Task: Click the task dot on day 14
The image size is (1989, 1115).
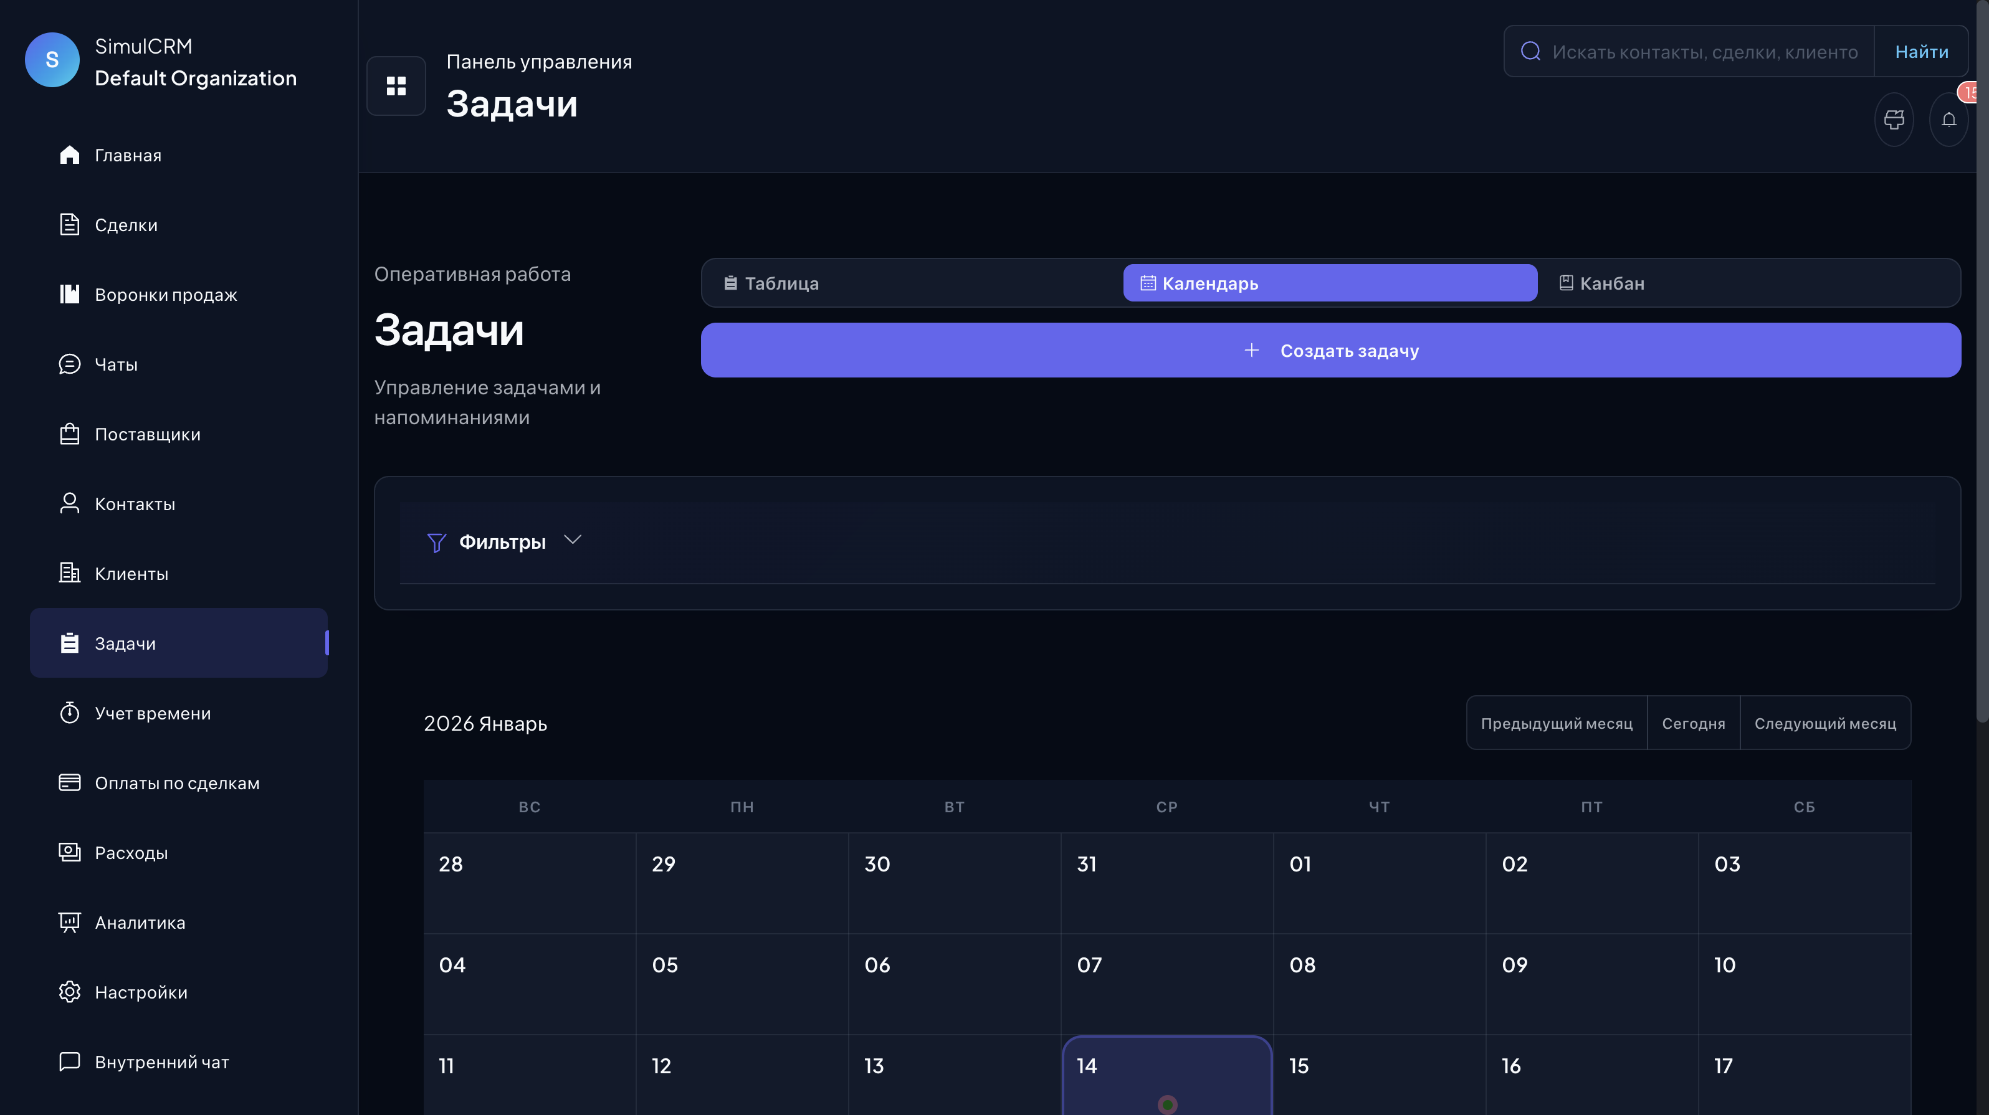Action: click(1168, 1105)
